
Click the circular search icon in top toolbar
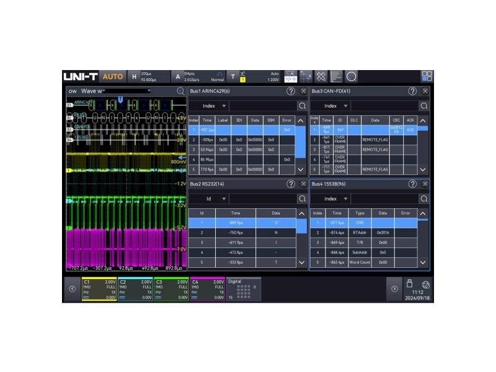pos(351,76)
